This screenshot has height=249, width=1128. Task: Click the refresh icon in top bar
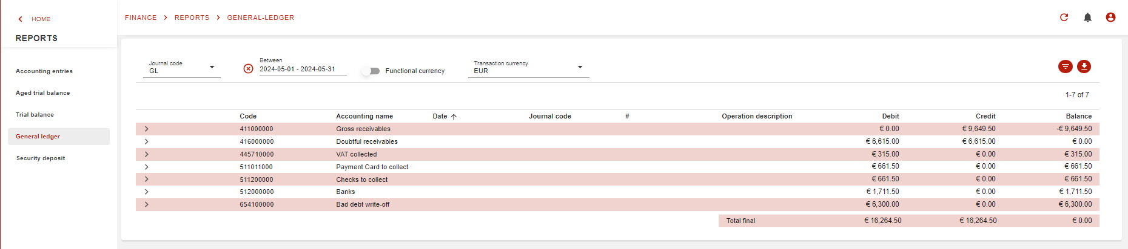[x=1064, y=18]
